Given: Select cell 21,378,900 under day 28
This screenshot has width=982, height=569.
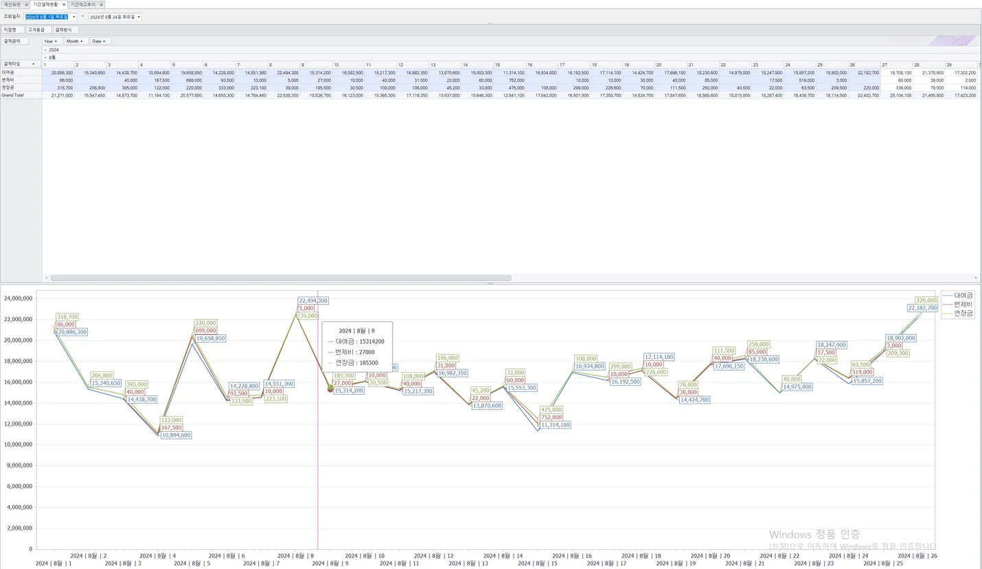Looking at the screenshot, I should point(928,72).
